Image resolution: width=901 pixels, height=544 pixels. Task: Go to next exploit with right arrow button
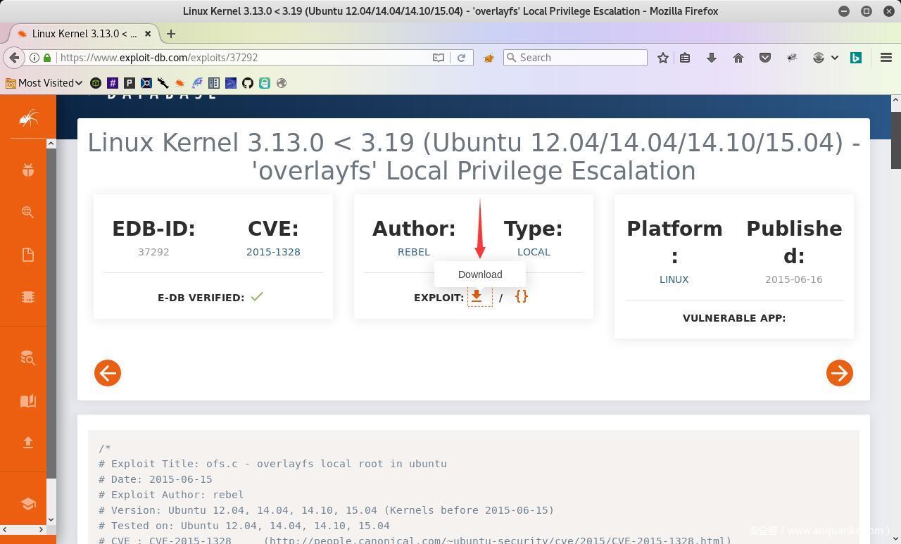click(x=839, y=373)
